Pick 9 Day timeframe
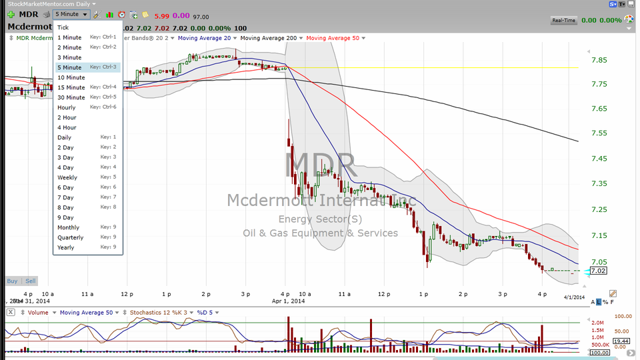 coord(88,217)
